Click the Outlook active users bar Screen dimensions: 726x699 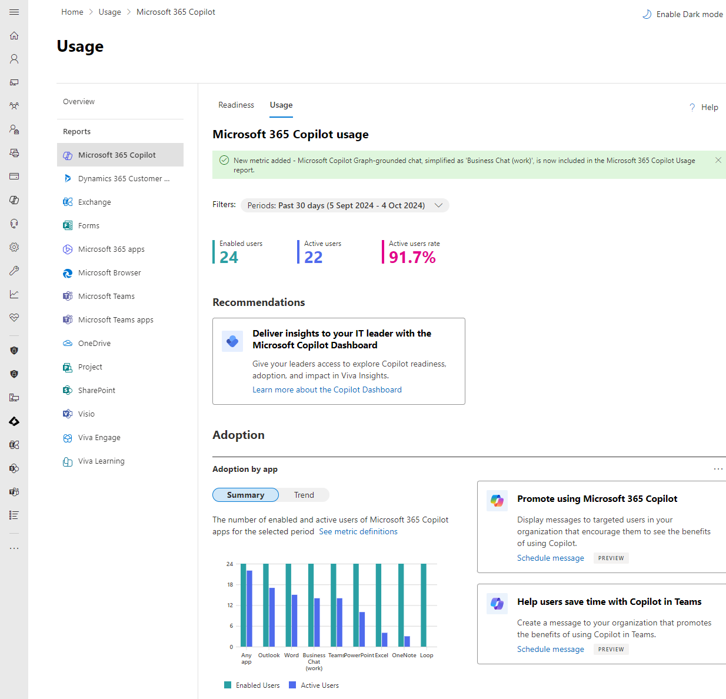point(272,617)
